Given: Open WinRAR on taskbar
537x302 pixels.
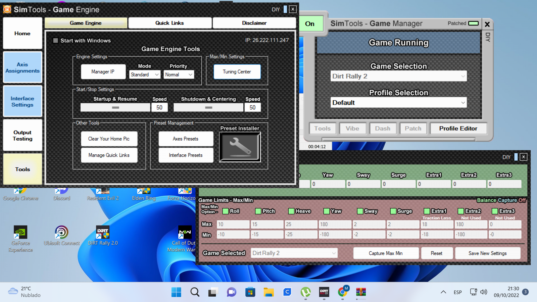Looking at the screenshot, I should [x=361, y=292].
